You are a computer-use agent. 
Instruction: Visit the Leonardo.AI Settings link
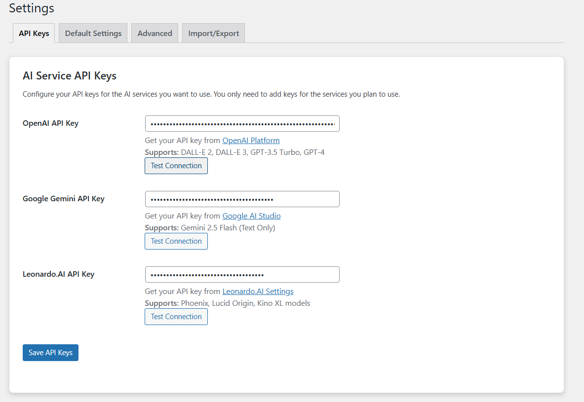[x=258, y=292]
